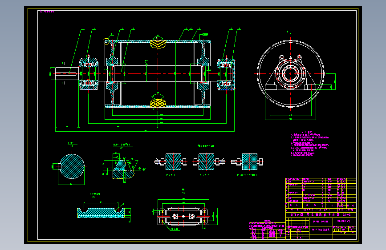Select the yellow chevron hatch patch atop drum
This screenshot has width=386, height=250.
click(x=158, y=44)
